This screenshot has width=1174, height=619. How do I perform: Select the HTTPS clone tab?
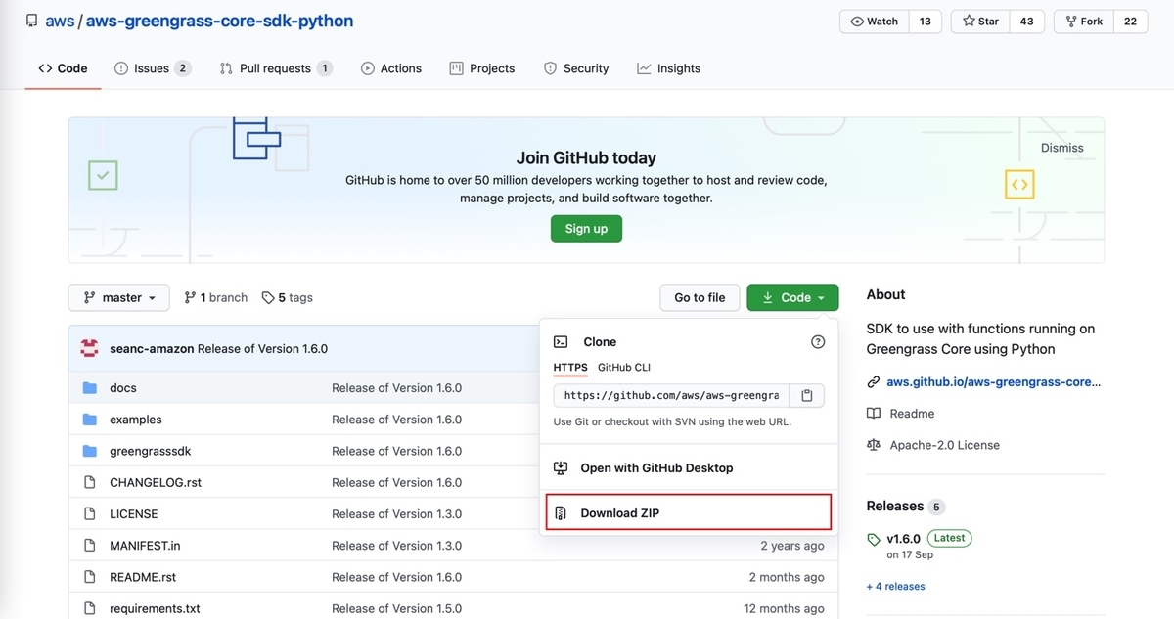[570, 368]
